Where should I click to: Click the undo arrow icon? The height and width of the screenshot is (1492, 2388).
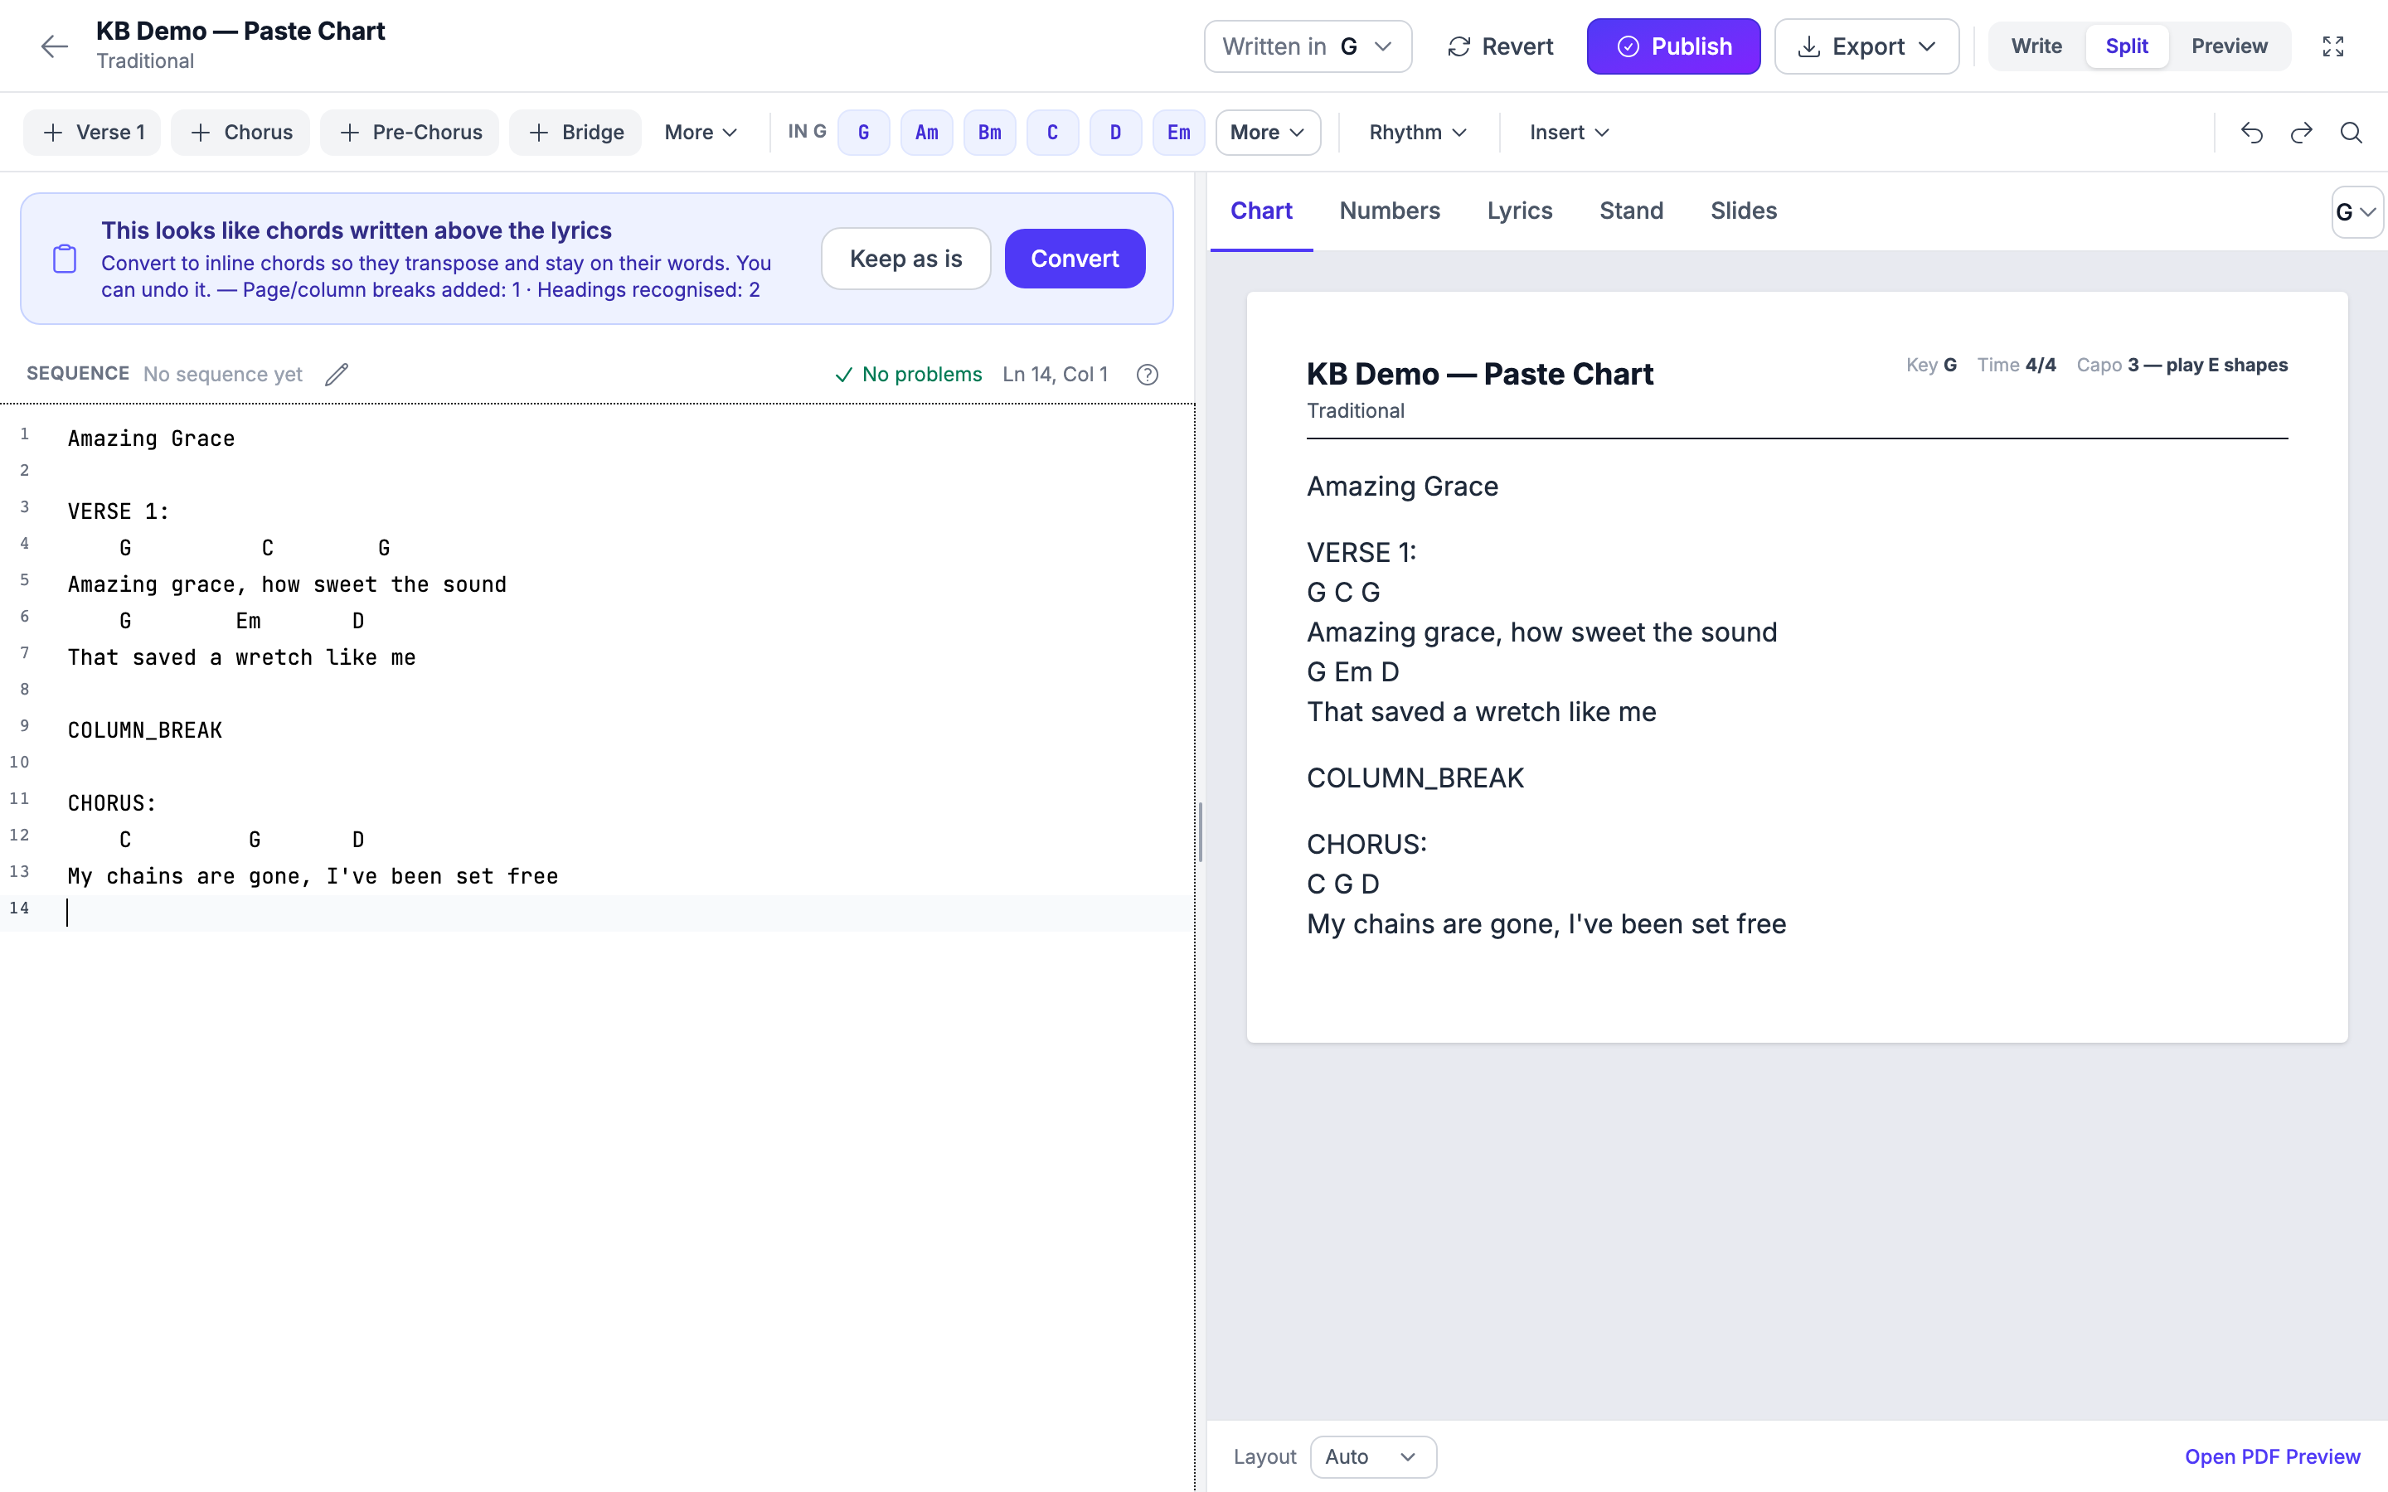(x=2251, y=133)
